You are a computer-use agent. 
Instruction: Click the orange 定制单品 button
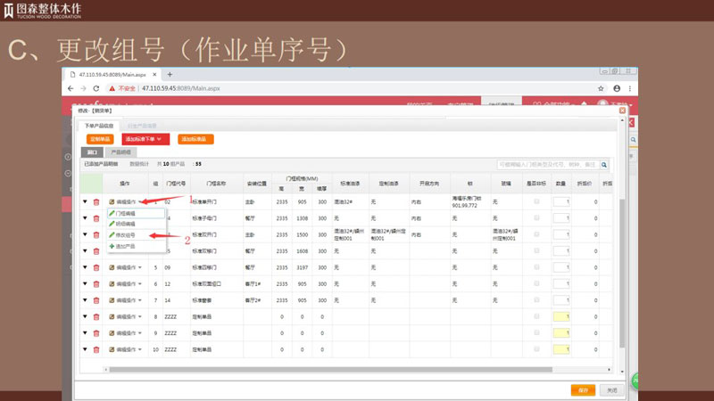point(99,139)
